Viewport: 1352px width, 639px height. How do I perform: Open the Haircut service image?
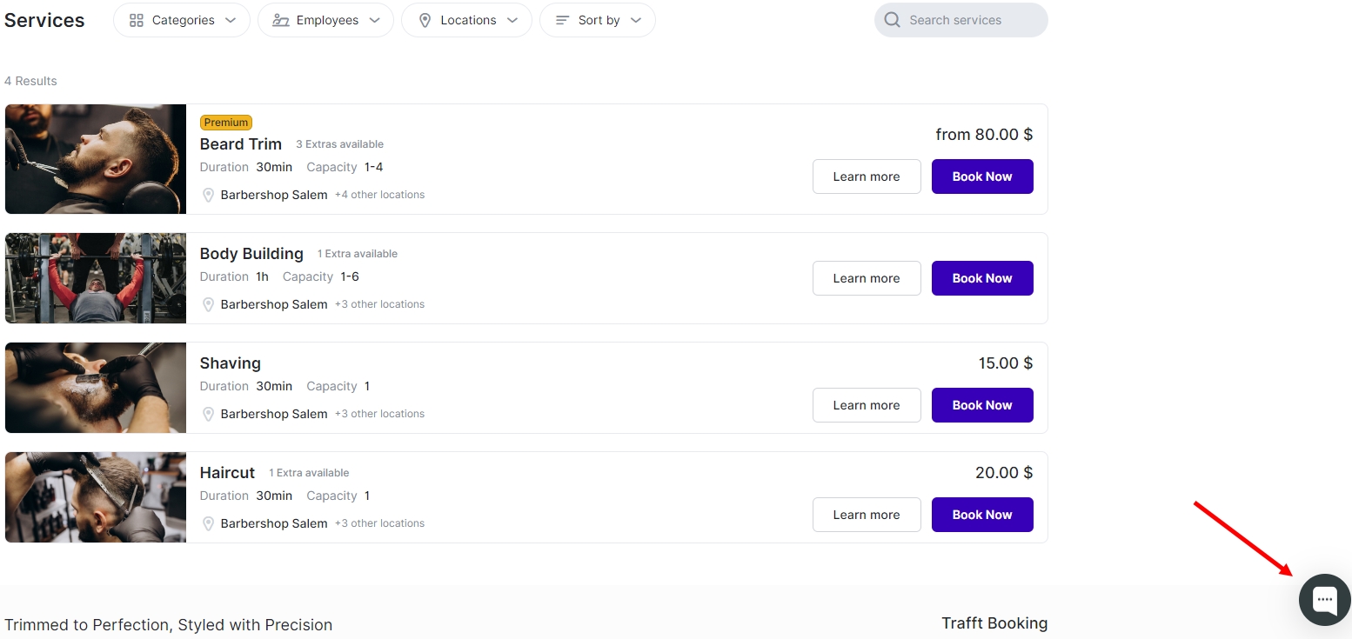tap(96, 497)
